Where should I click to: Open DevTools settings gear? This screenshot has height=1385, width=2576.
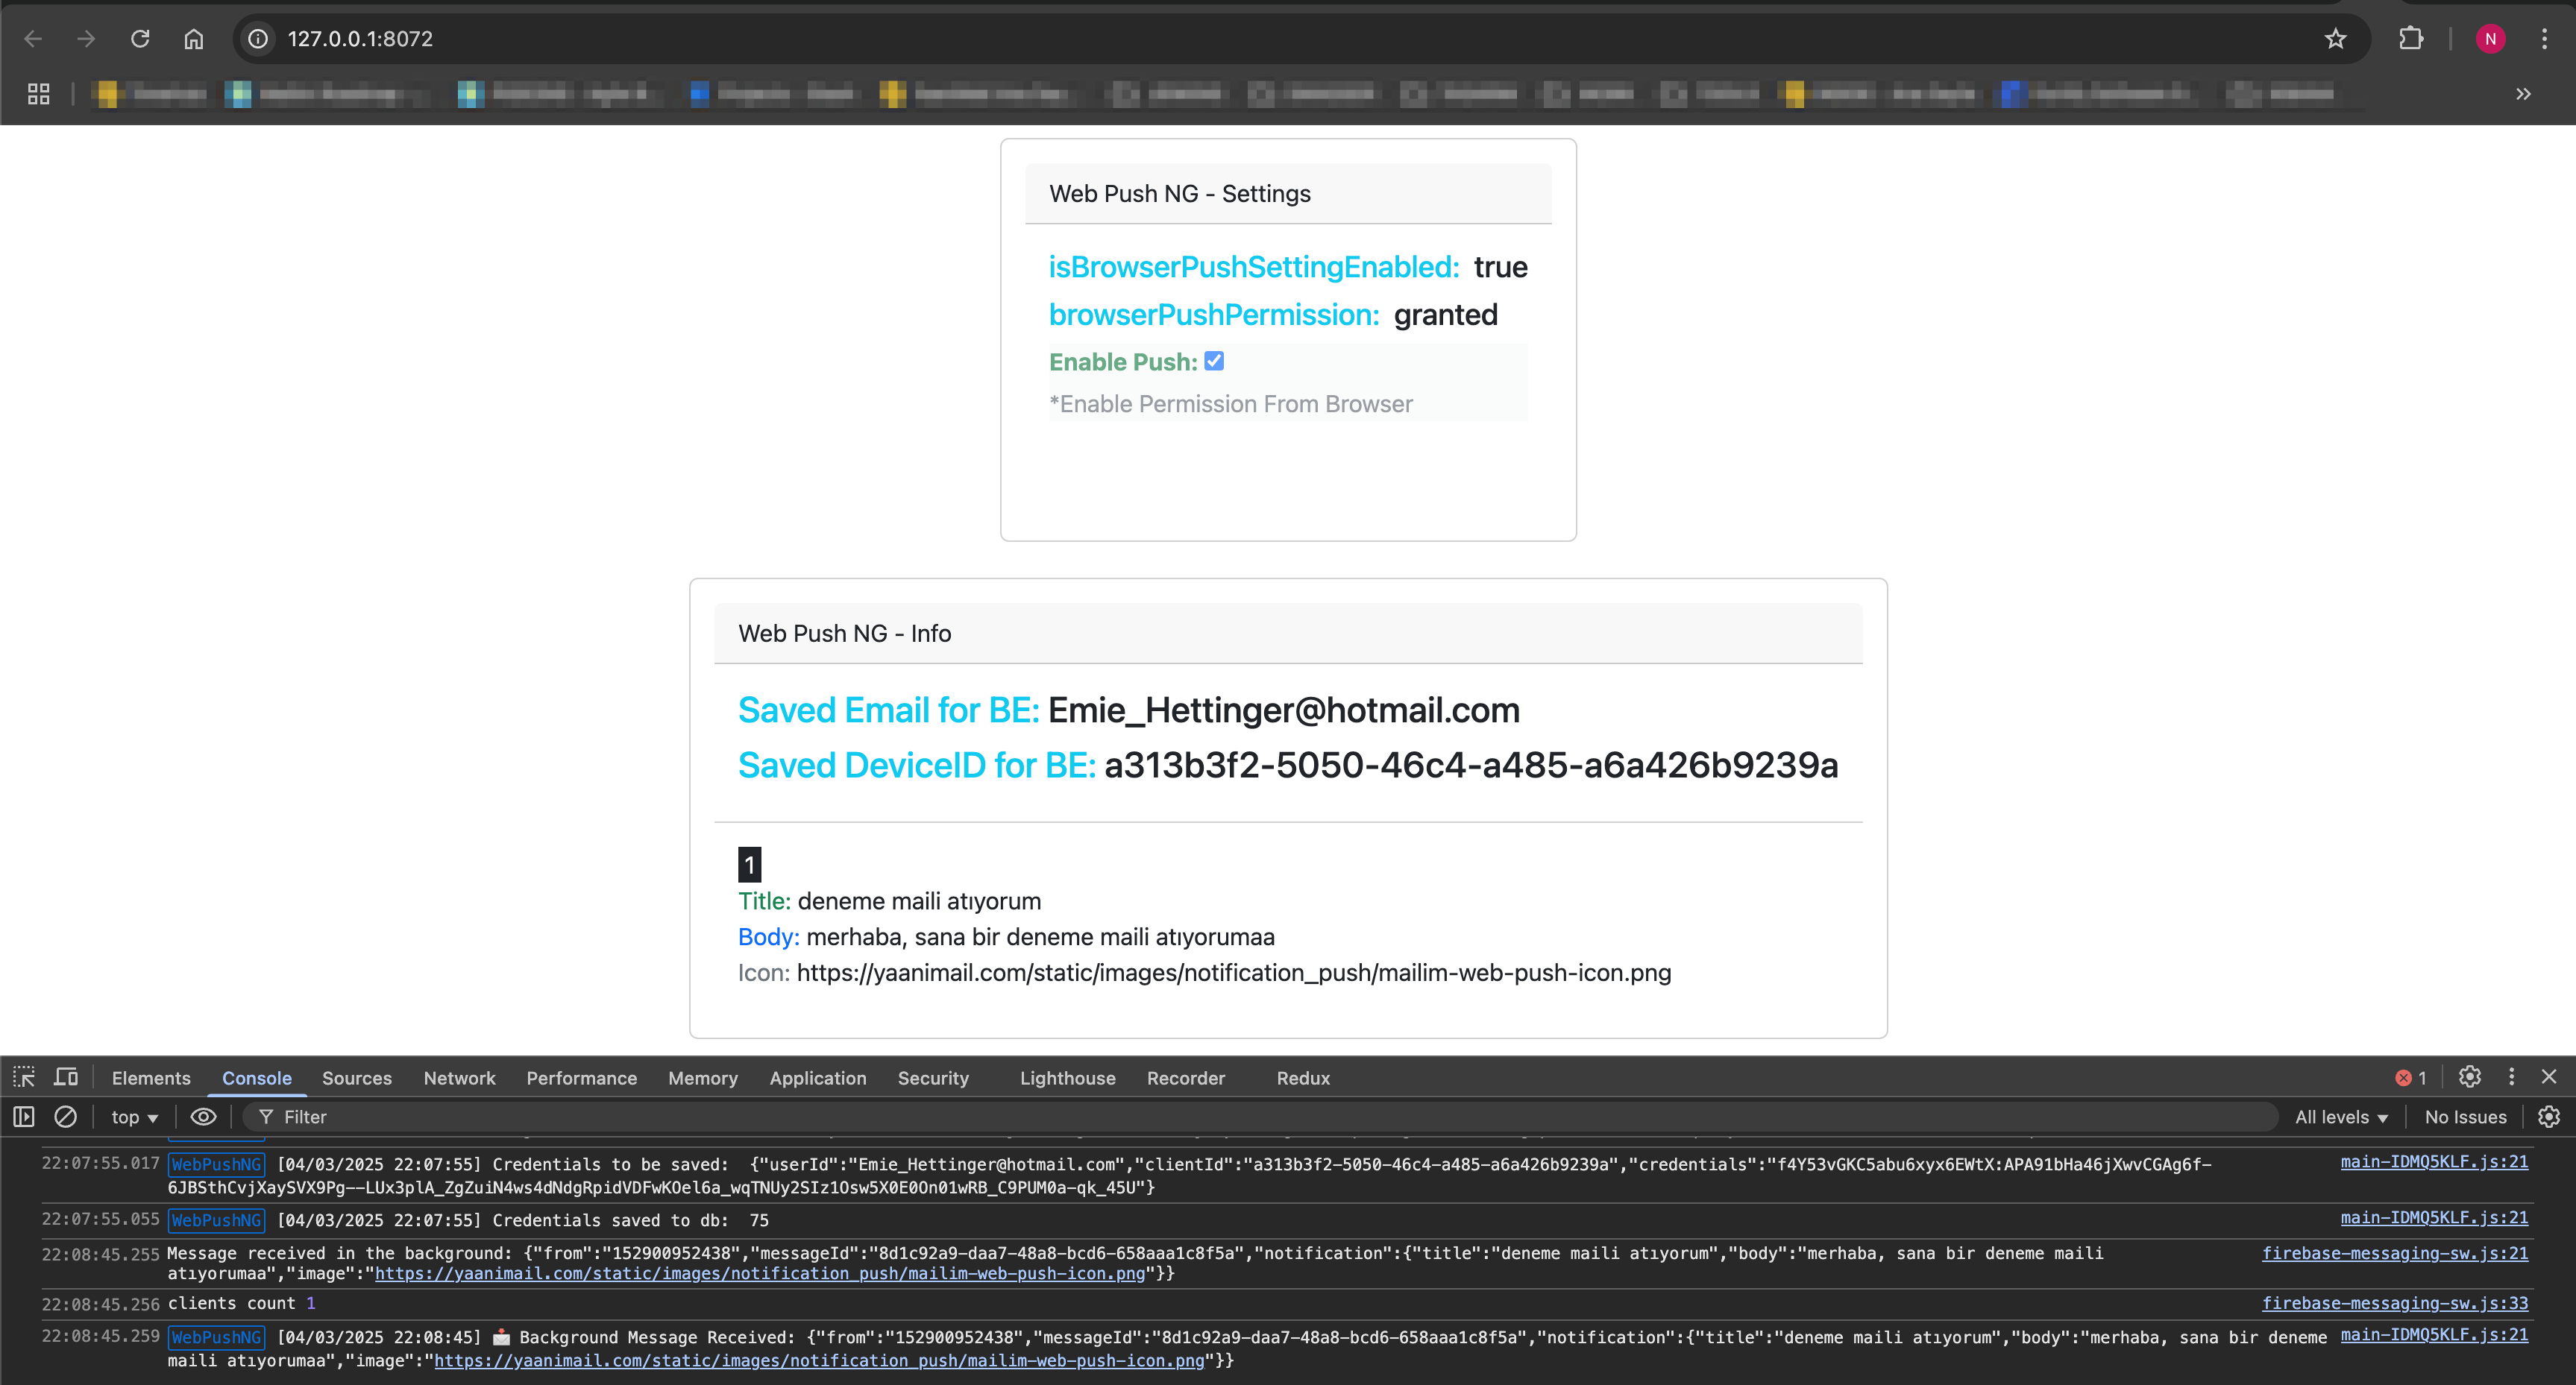tap(2469, 1077)
